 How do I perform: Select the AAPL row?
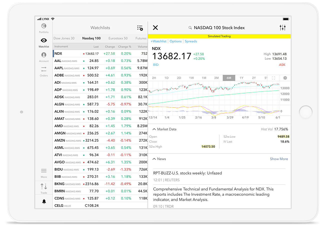pyautogui.click(x=100, y=68)
